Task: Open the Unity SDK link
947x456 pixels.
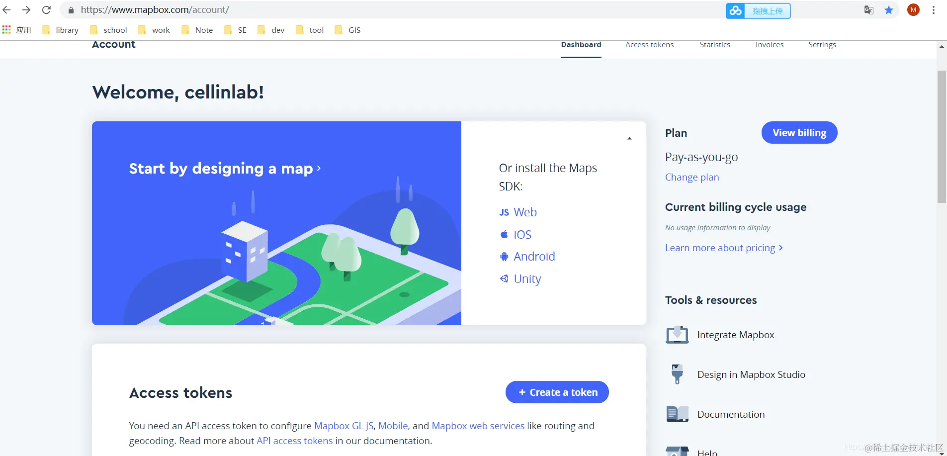Action: pyautogui.click(x=520, y=279)
